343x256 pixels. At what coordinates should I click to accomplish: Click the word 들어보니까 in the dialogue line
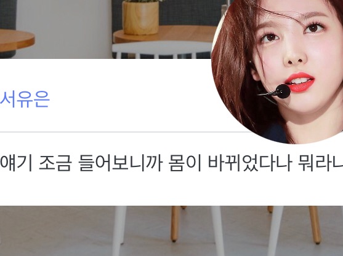[120, 163]
